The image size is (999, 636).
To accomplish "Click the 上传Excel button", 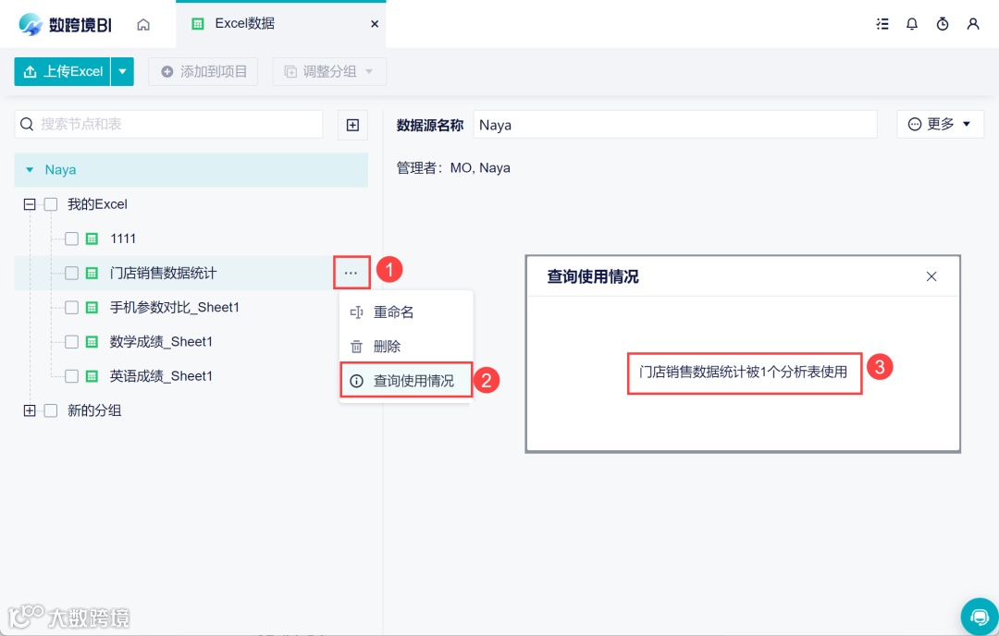I will coord(64,71).
